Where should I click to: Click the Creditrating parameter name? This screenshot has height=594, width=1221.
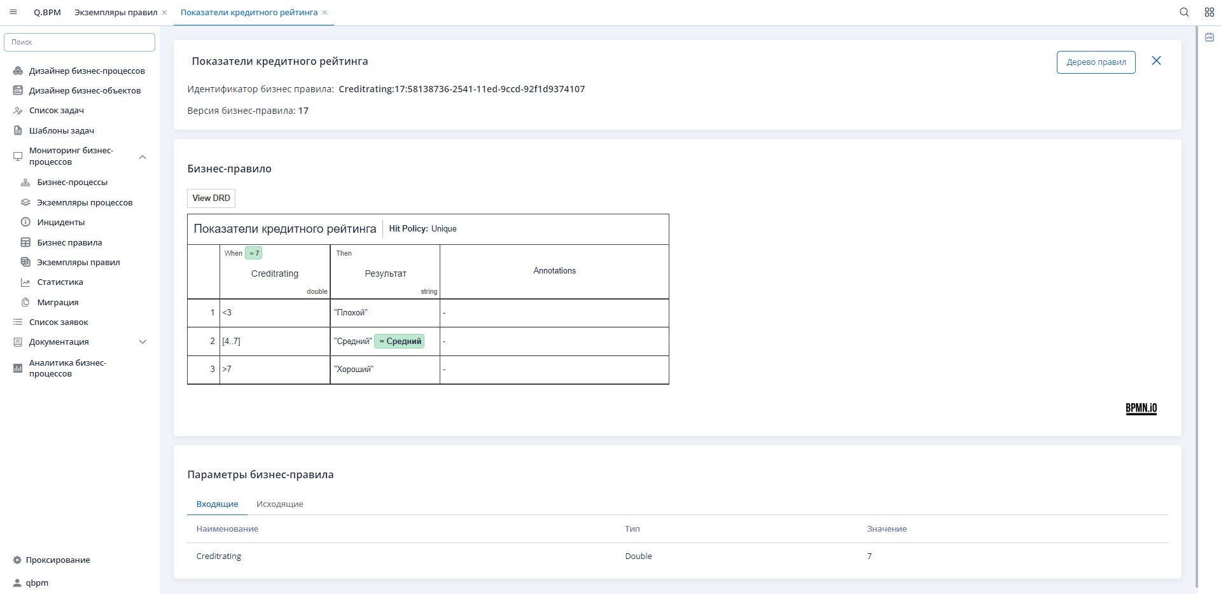click(219, 556)
